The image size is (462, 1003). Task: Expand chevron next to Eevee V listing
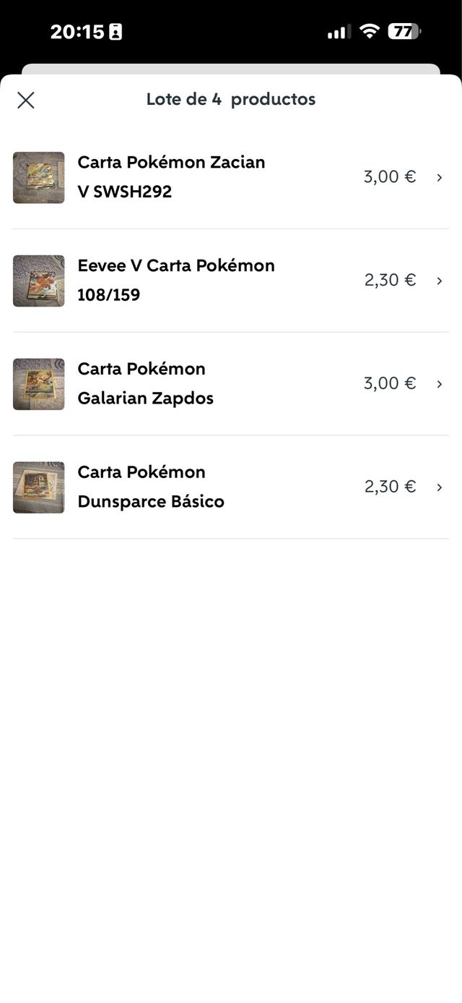(439, 281)
